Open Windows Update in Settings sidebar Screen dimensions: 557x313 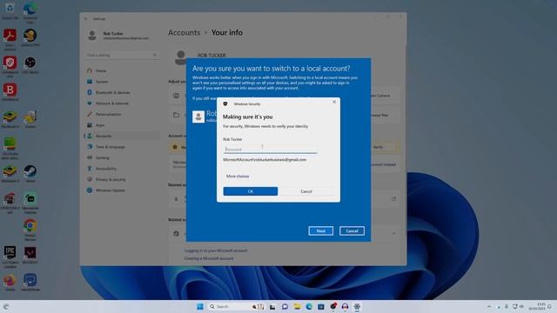pos(122,190)
